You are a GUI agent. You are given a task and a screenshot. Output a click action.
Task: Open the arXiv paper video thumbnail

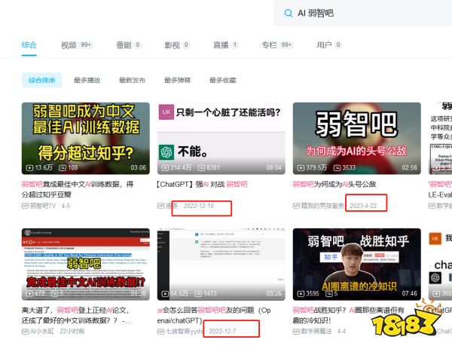point(86,265)
